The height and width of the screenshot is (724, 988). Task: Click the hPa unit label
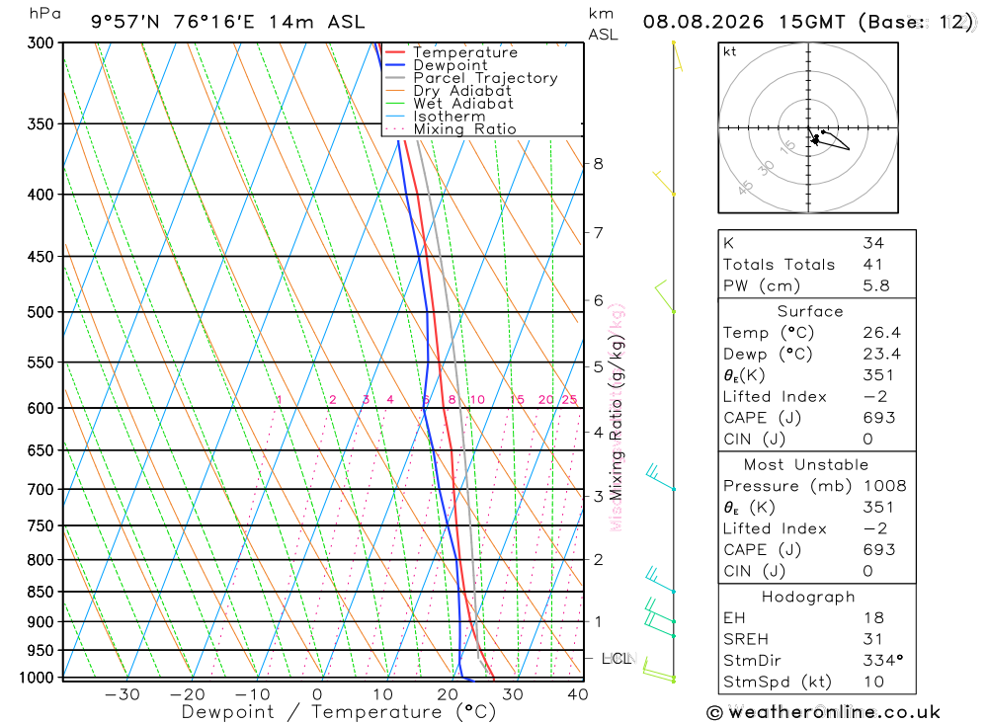point(44,14)
